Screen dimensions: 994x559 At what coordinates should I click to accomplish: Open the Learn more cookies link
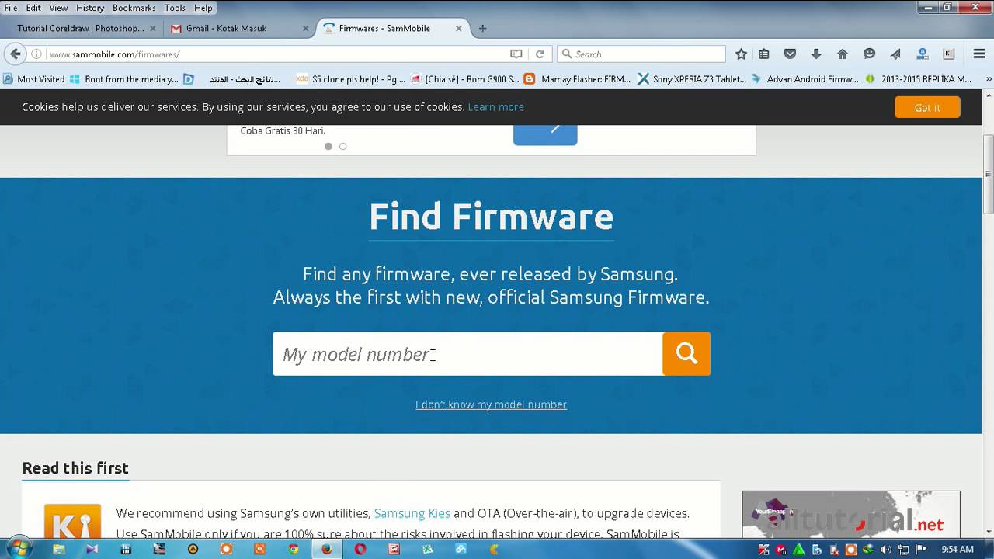(495, 107)
